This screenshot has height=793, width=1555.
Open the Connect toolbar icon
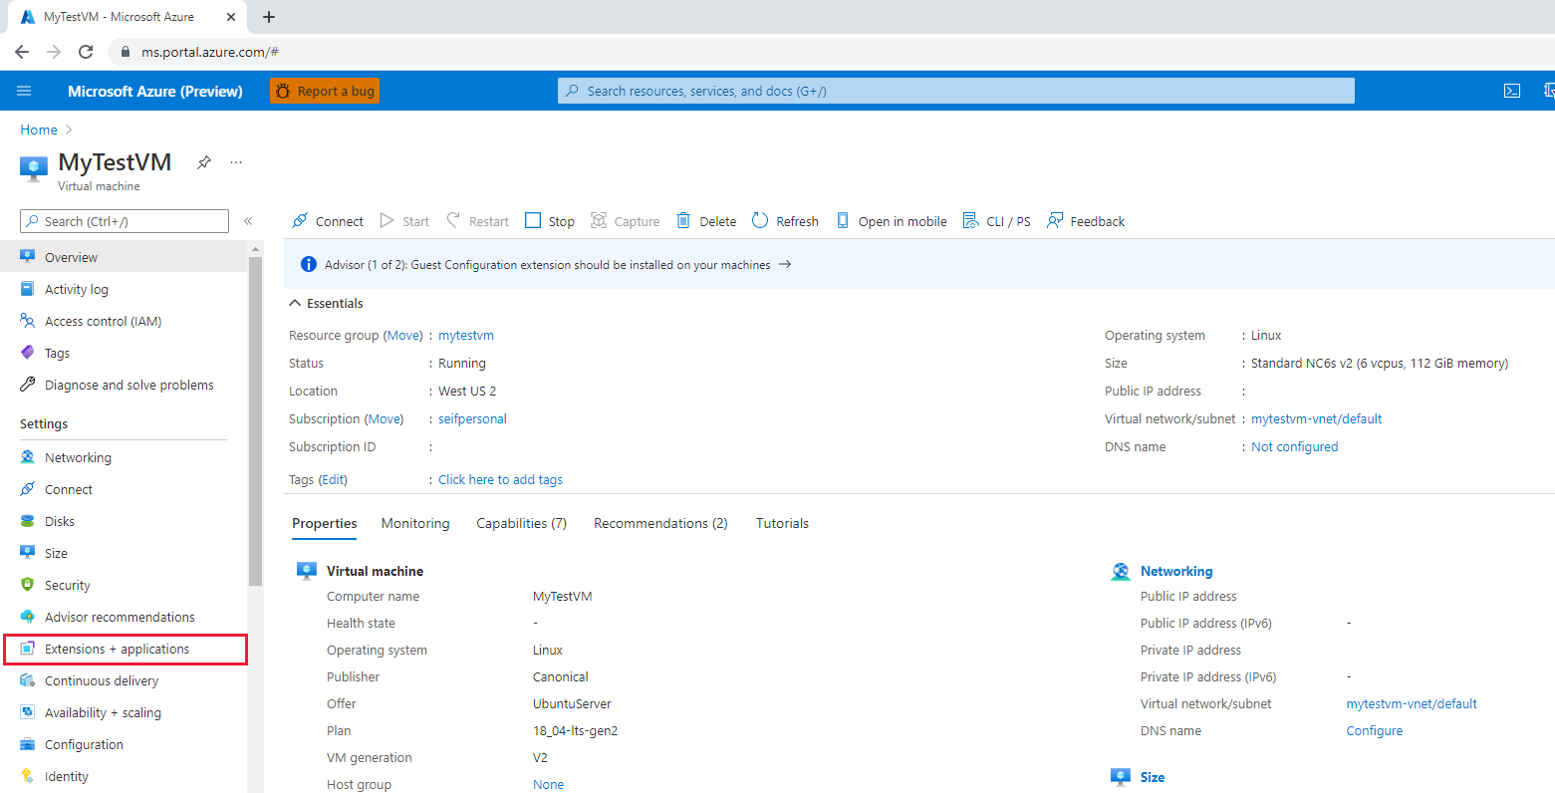click(327, 220)
